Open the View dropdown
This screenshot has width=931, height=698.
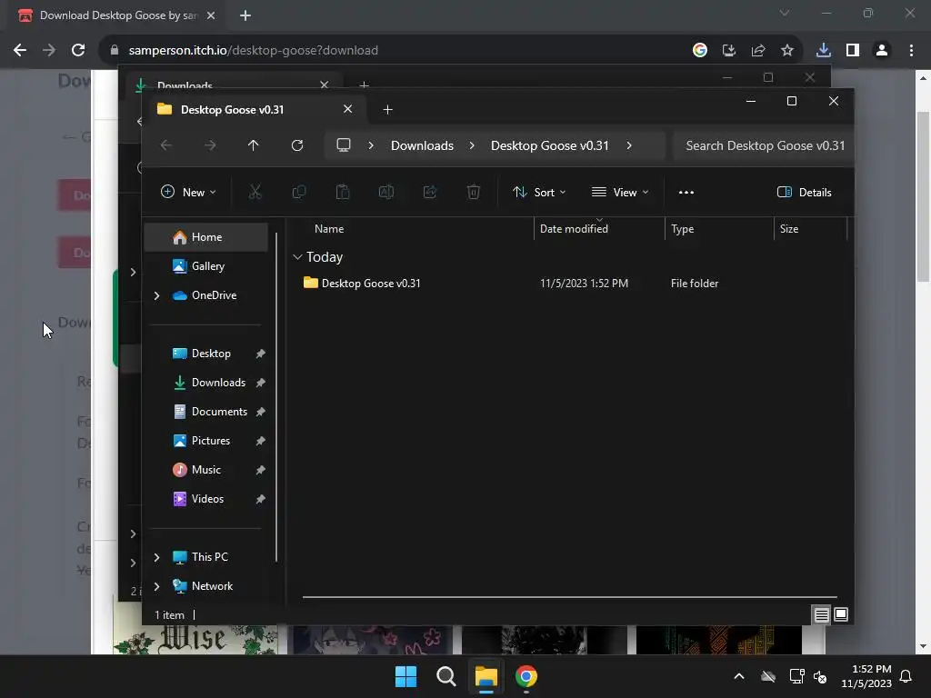pyautogui.click(x=620, y=193)
